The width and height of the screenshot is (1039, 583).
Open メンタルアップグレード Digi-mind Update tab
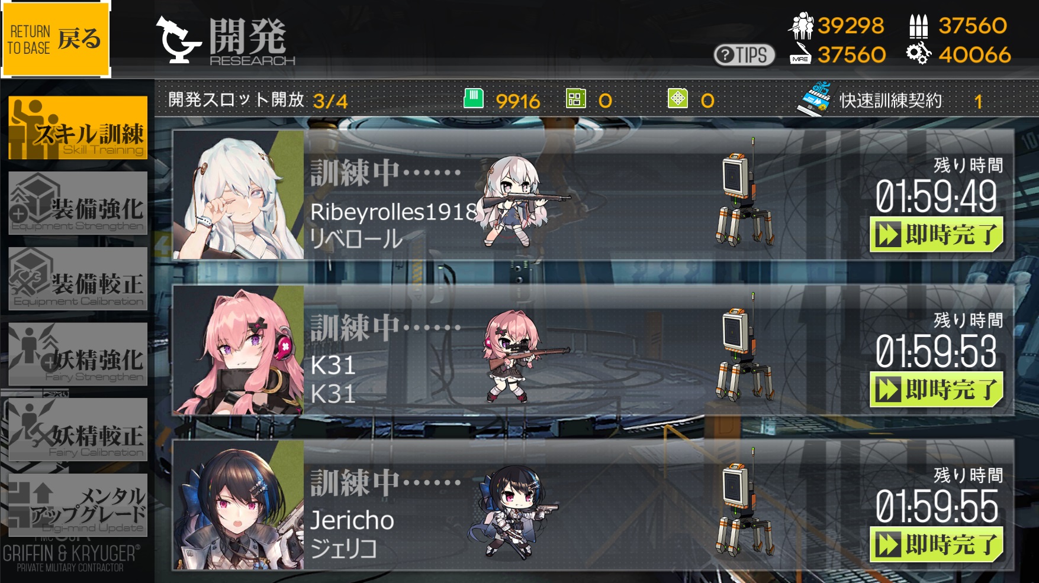(78, 505)
